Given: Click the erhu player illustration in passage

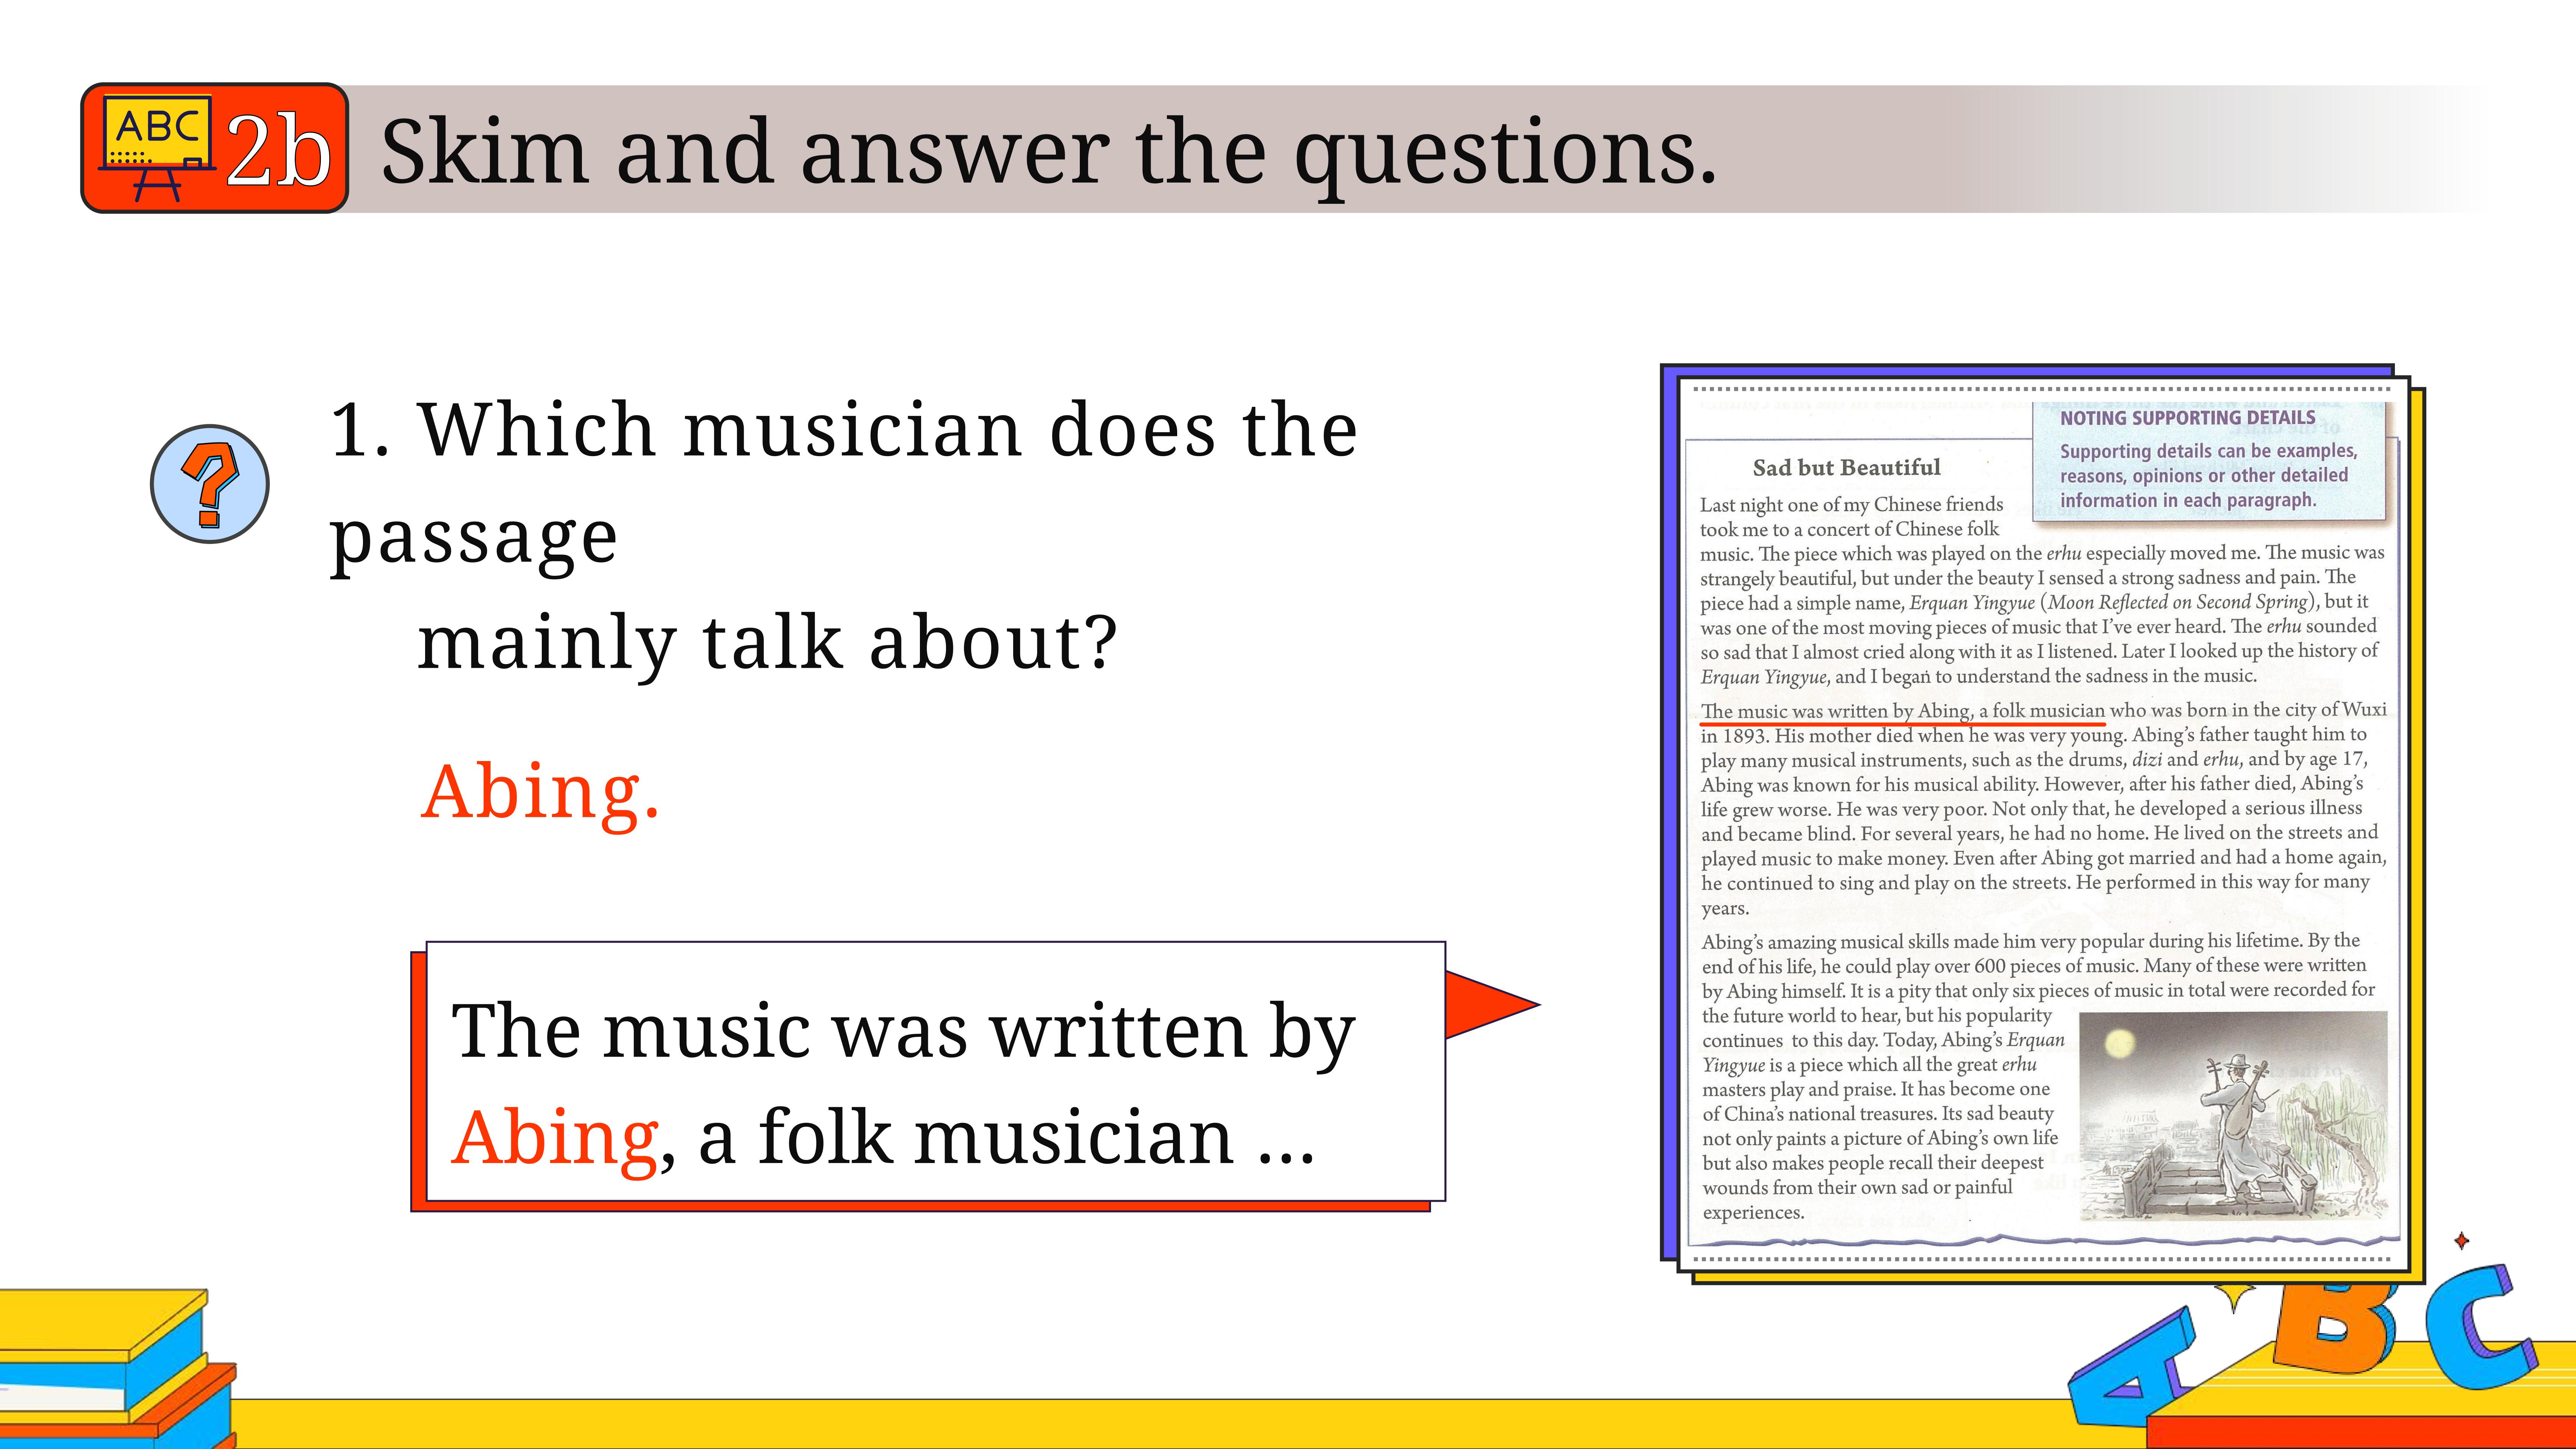Looking at the screenshot, I should point(2233,1116).
